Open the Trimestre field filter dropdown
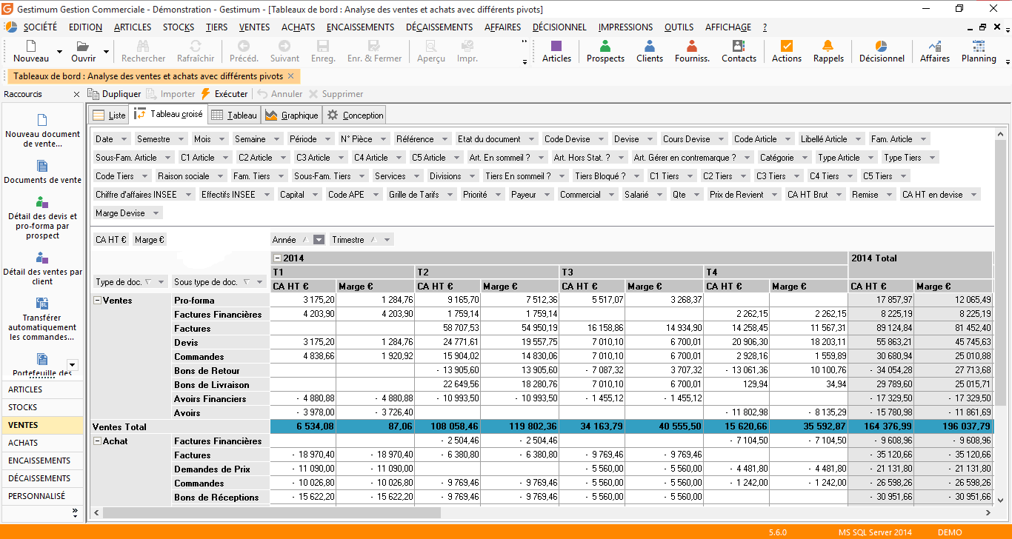The image size is (1012, 539). (x=386, y=240)
